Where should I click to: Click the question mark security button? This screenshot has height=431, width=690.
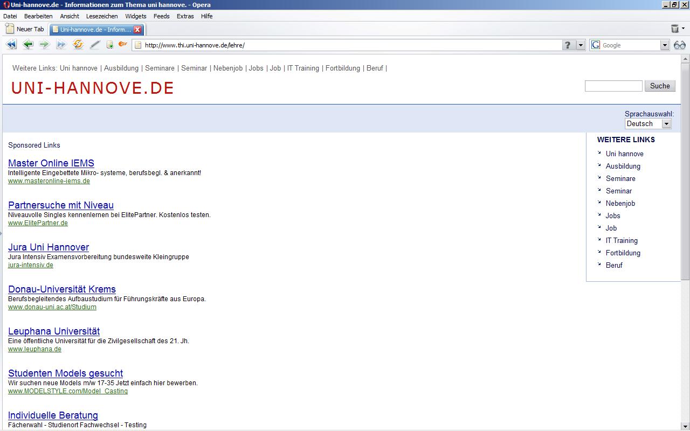(568, 45)
